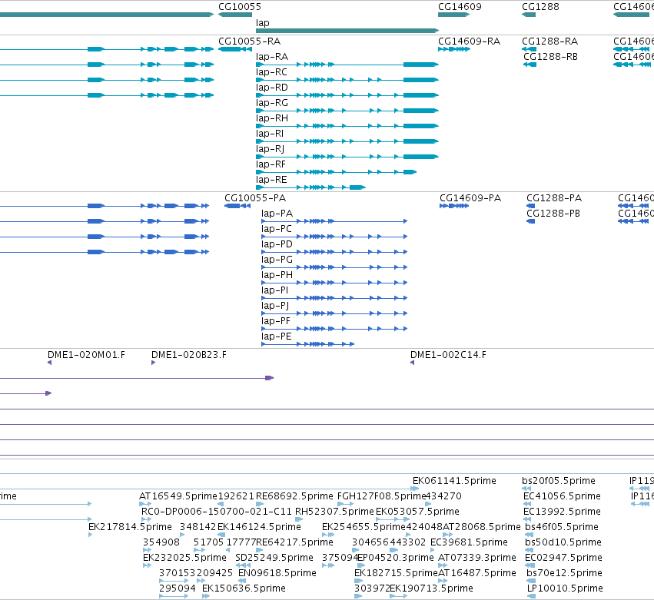Select the lap-RH transcript label
This screenshot has height=600, width=654.
[272, 118]
